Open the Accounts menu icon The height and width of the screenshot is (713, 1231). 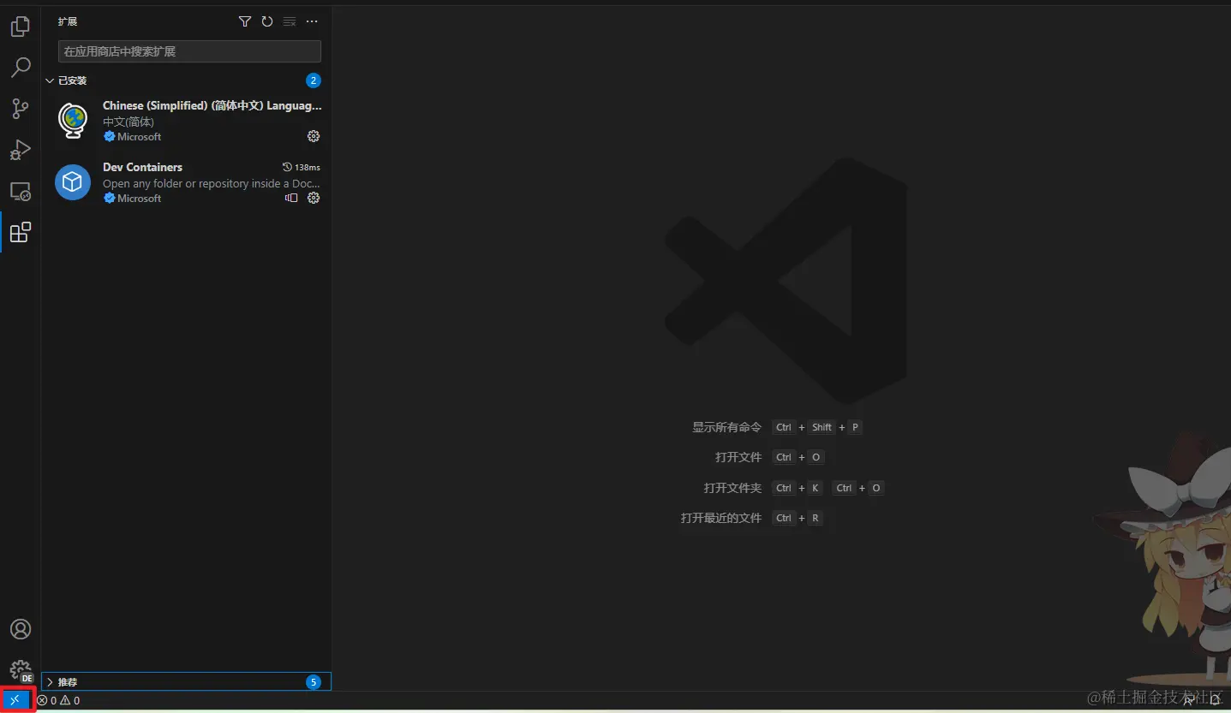[20, 629]
